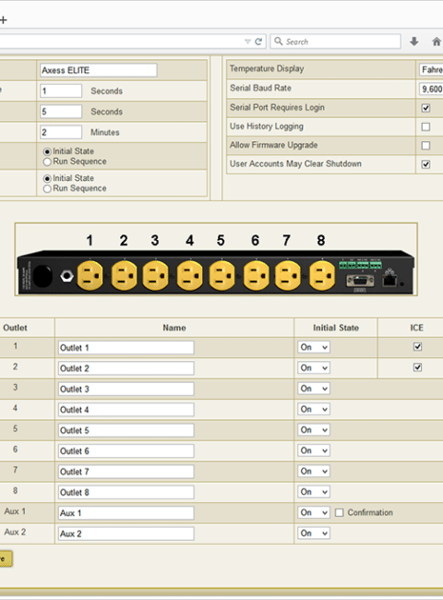The width and height of the screenshot is (443, 600).
Task: Click outlet 7 in the device image
Action: point(287,275)
